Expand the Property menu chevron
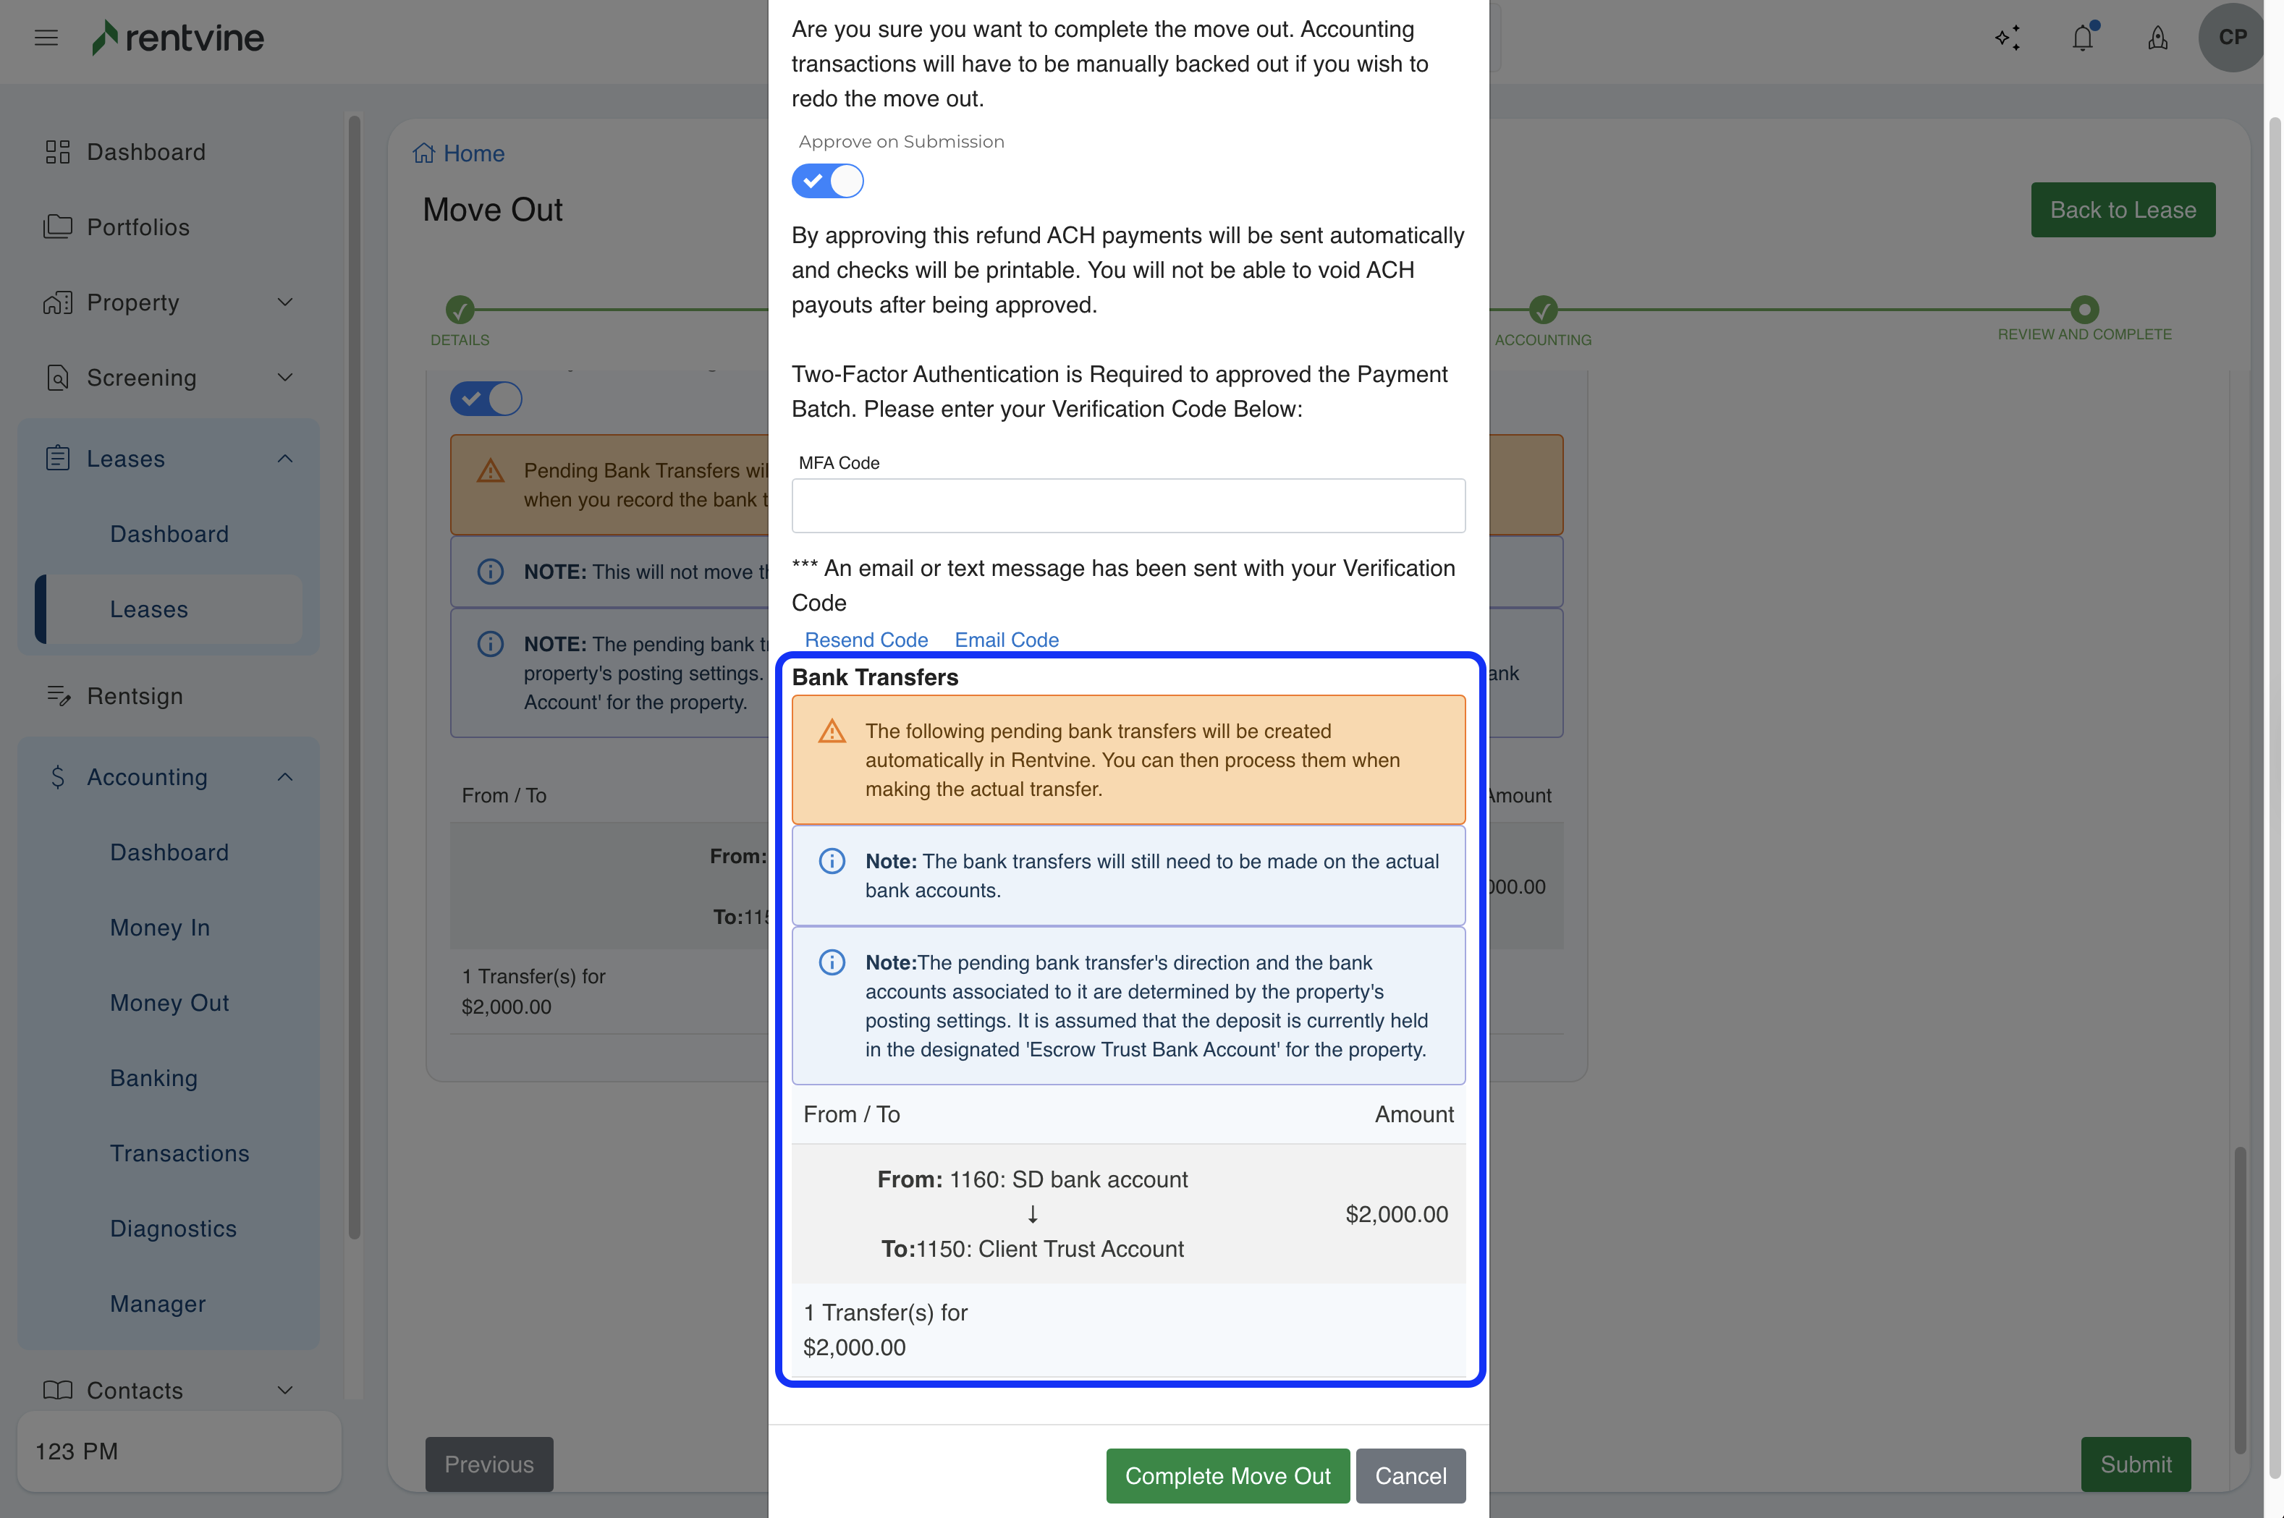2284x1518 pixels. click(x=284, y=302)
